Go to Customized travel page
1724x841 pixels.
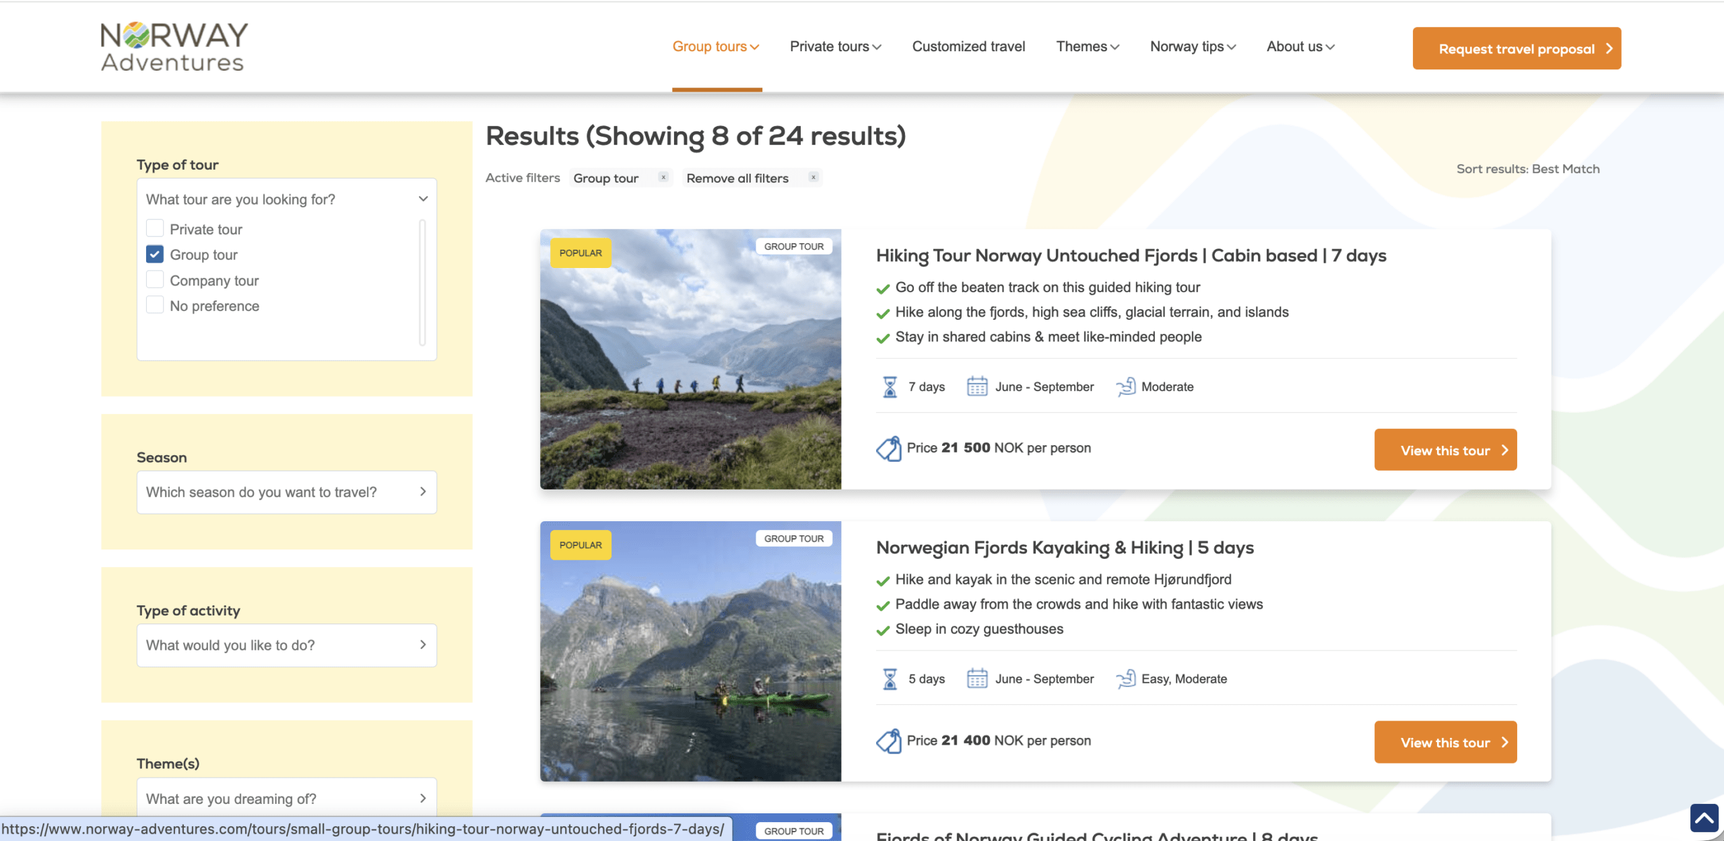click(968, 46)
